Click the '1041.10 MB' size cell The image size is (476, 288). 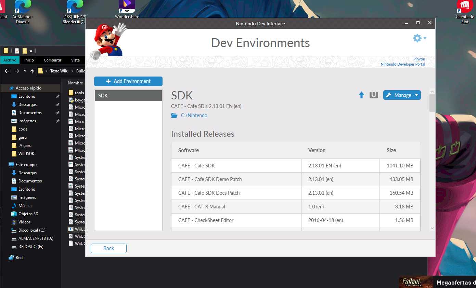(x=400, y=166)
